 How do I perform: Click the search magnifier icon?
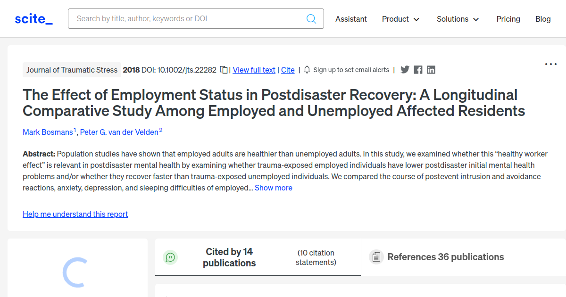(311, 18)
